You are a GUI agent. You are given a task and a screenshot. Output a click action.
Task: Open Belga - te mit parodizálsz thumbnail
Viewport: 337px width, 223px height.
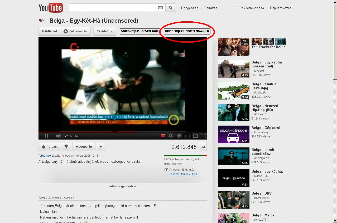tap(233, 156)
